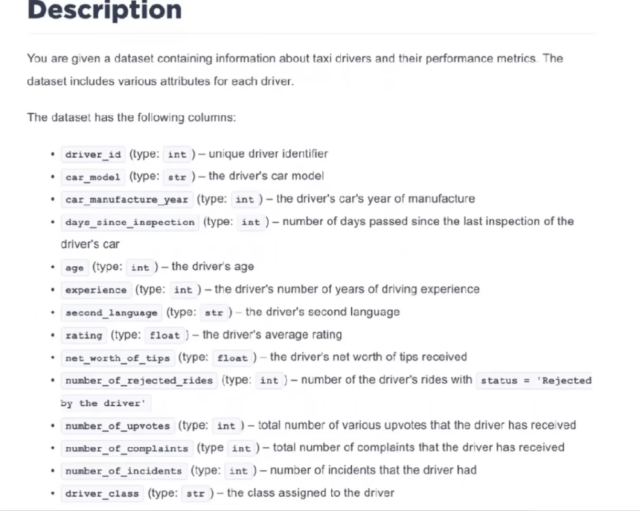Click the paragraph about taxi drivers dataset

[295, 70]
